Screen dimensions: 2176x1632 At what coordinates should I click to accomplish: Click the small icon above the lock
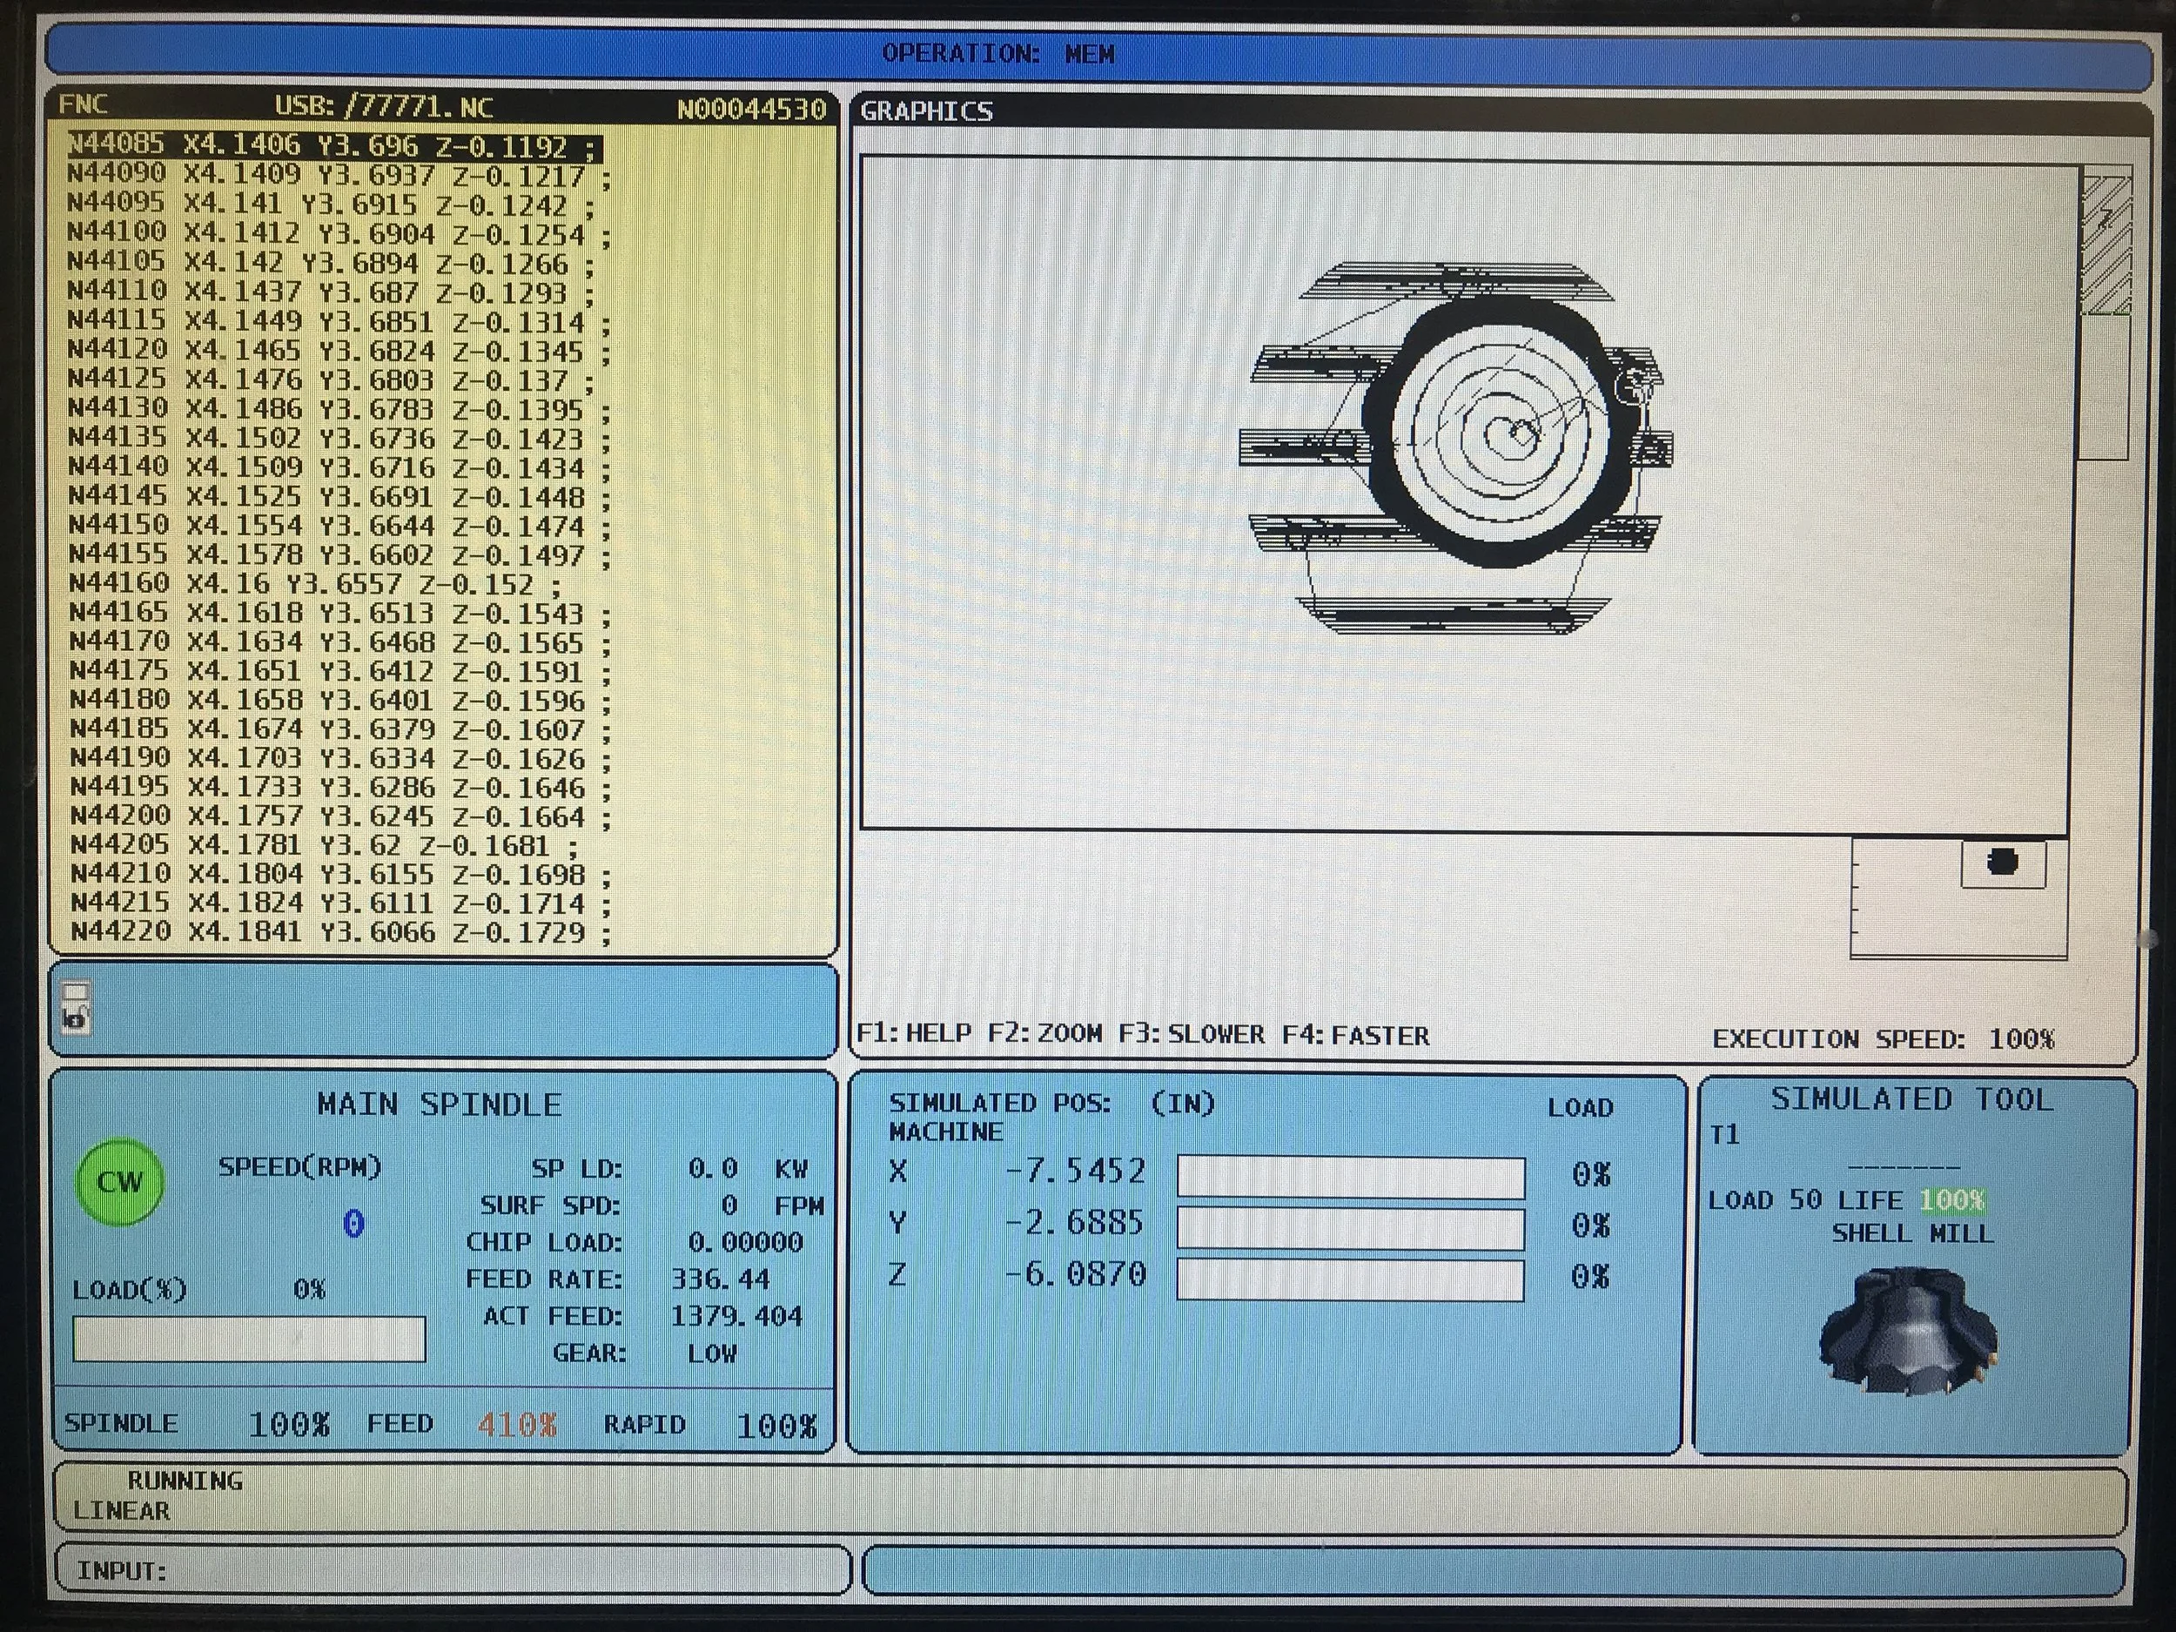76,991
